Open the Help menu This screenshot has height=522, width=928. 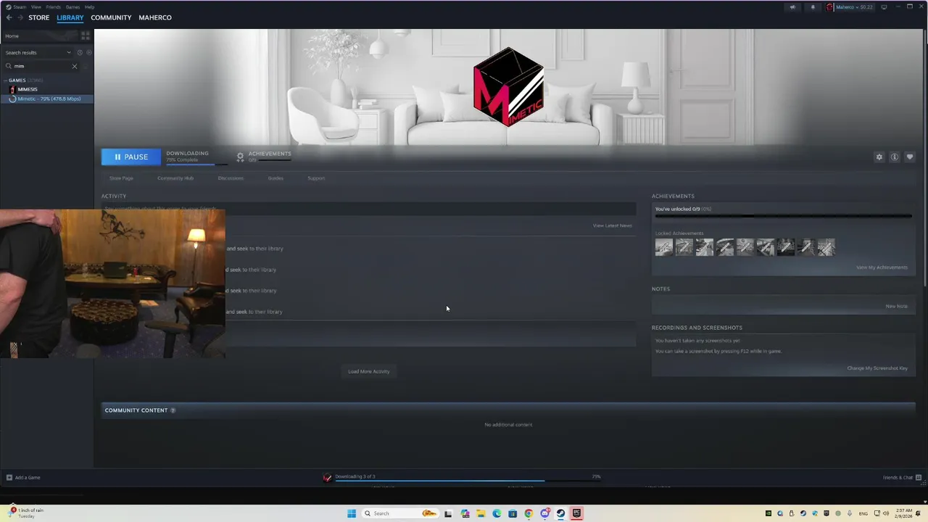click(x=90, y=7)
